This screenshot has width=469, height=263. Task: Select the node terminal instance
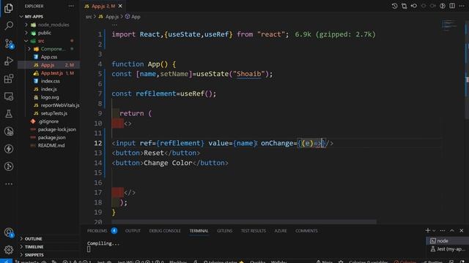(448, 240)
